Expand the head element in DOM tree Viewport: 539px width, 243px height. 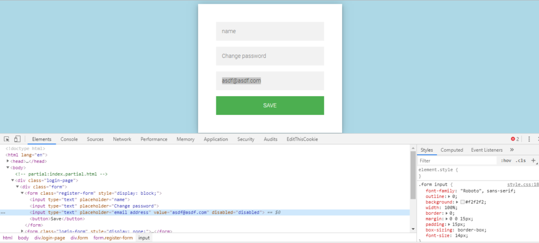tap(8, 161)
